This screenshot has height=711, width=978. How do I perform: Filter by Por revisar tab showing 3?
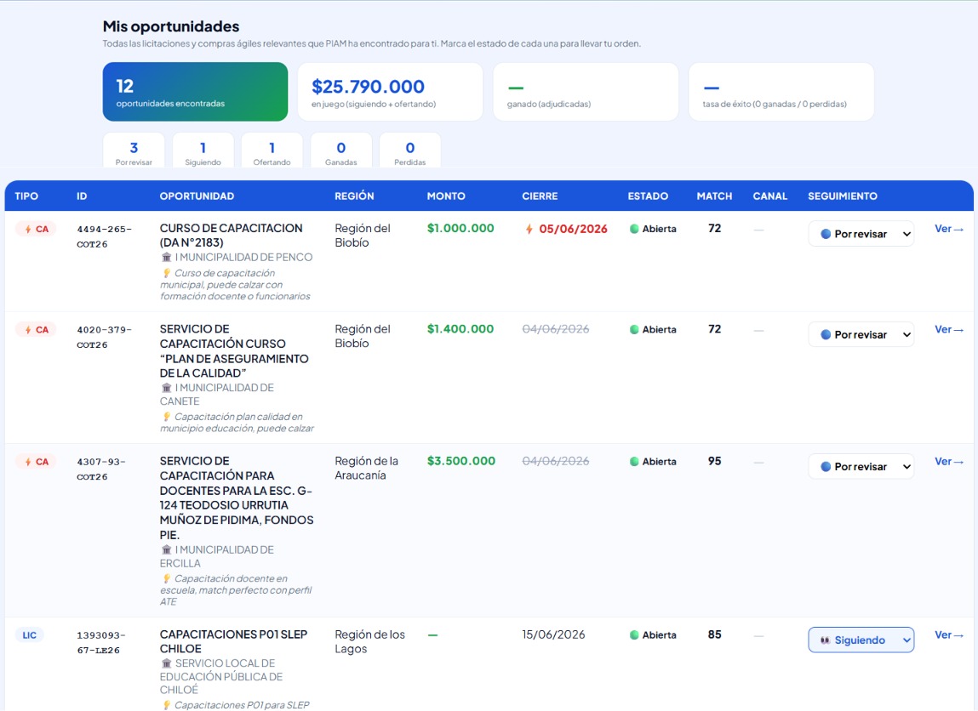tap(134, 151)
